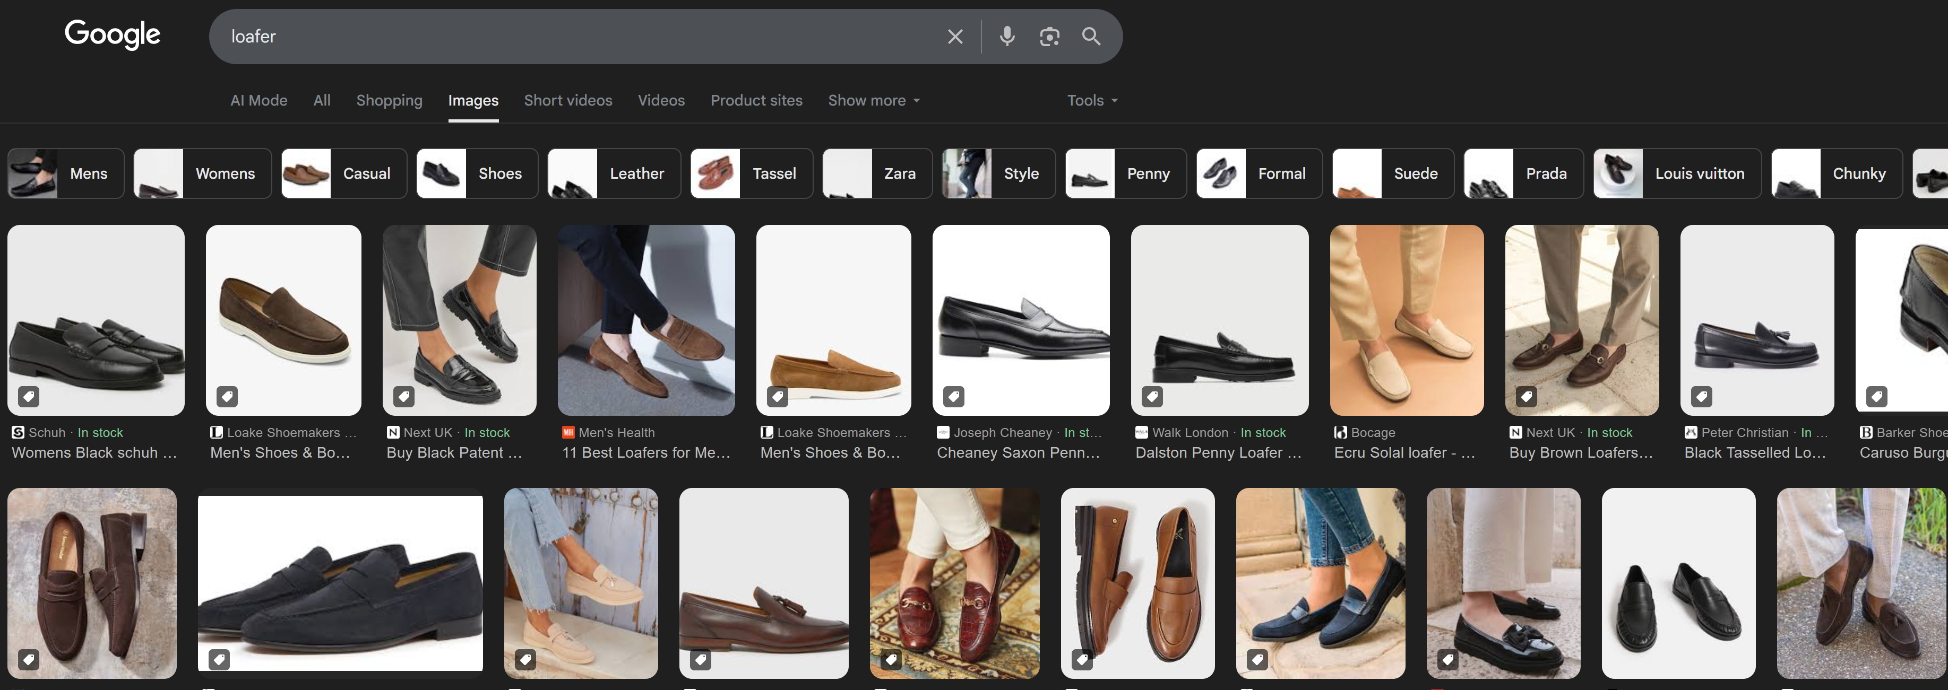Open the Shopping tab
Image resolution: width=1948 pixels, height=690 pixels.
click(390, 101)
